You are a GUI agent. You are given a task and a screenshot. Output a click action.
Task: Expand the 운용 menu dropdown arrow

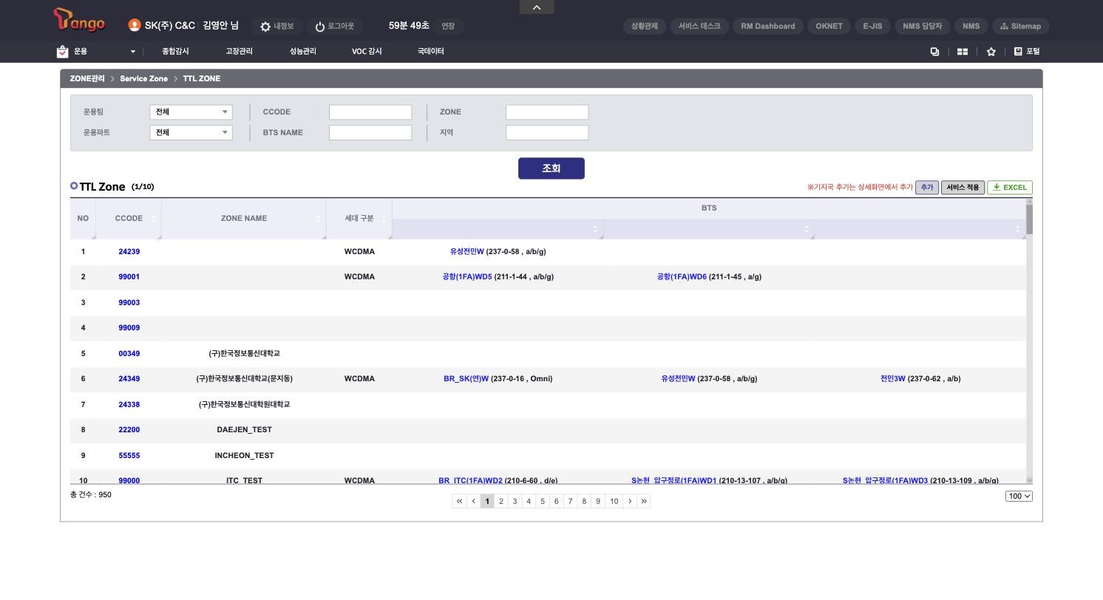133,52
